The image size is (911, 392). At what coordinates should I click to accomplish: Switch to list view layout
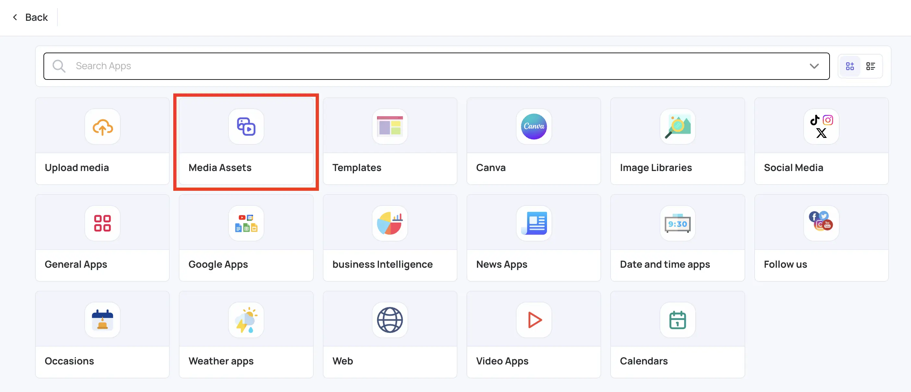coord(871,66)
